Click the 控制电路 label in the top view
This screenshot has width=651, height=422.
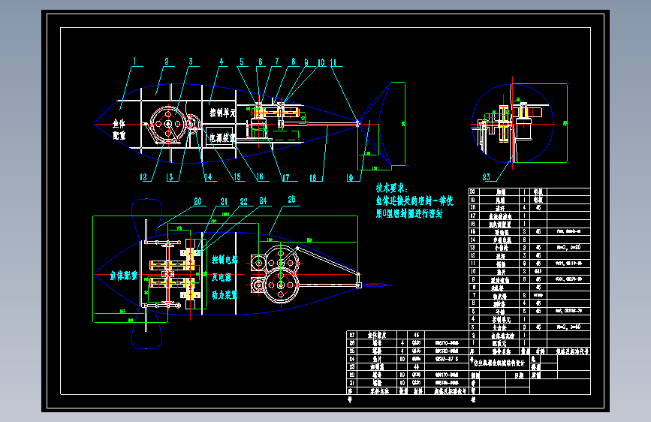tap(225, 260)
